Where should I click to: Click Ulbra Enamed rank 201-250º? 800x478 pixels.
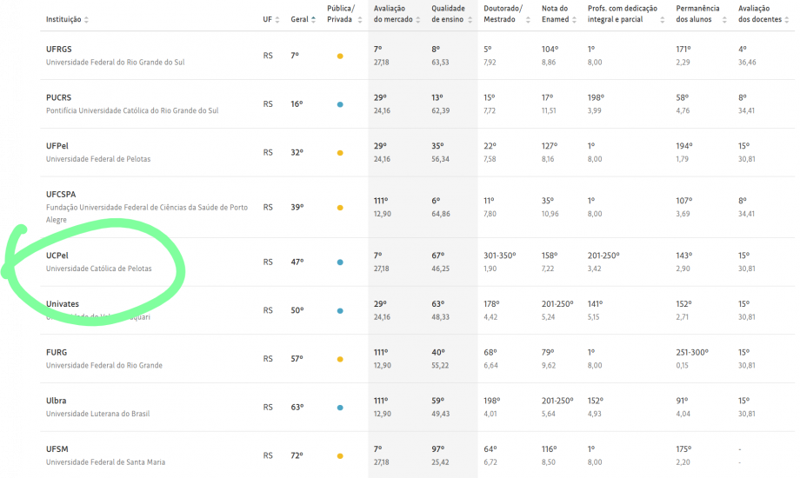tap(557, 401)
